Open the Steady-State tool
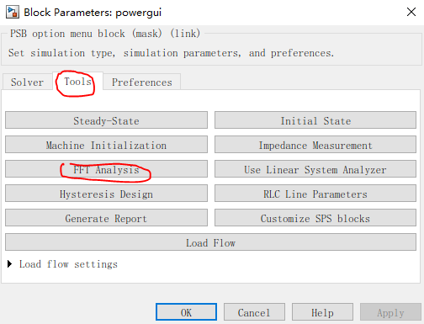This screenshot has width=424, height=324. (x=106, y=120)
